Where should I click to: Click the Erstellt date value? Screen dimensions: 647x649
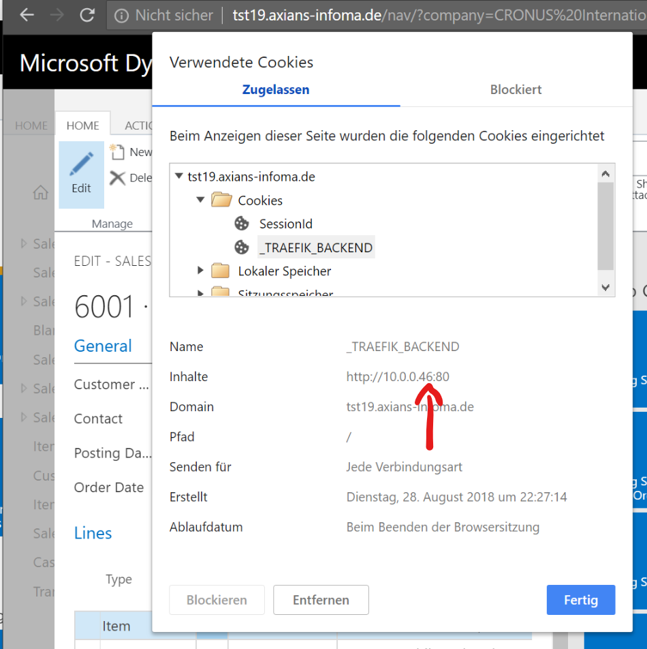click(456, 497)
